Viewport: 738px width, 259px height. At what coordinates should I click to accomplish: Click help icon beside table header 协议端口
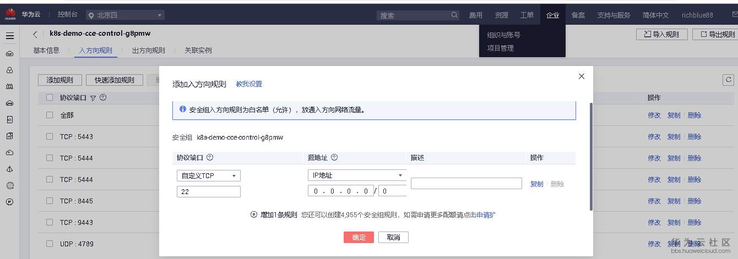103,98
